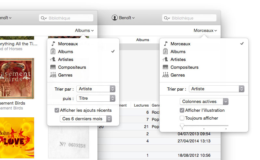260x160 pixels.
Task: Click the illustration size slider handle
Action: pos(182,126)
